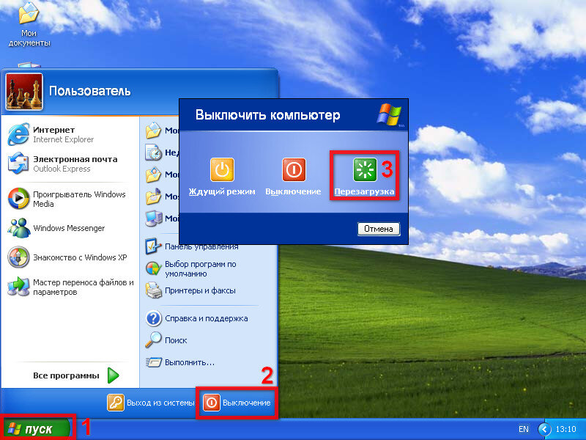Launch Windows Media Player icon
The image size is (586, 440).
(x=18, y=198)
